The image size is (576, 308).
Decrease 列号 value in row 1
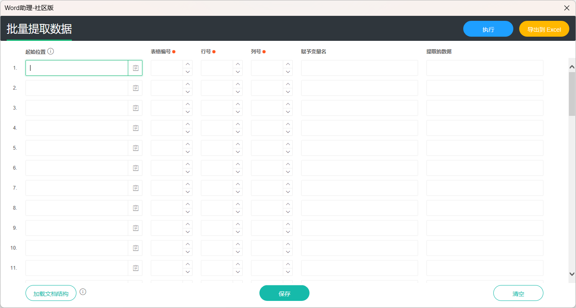288,72
